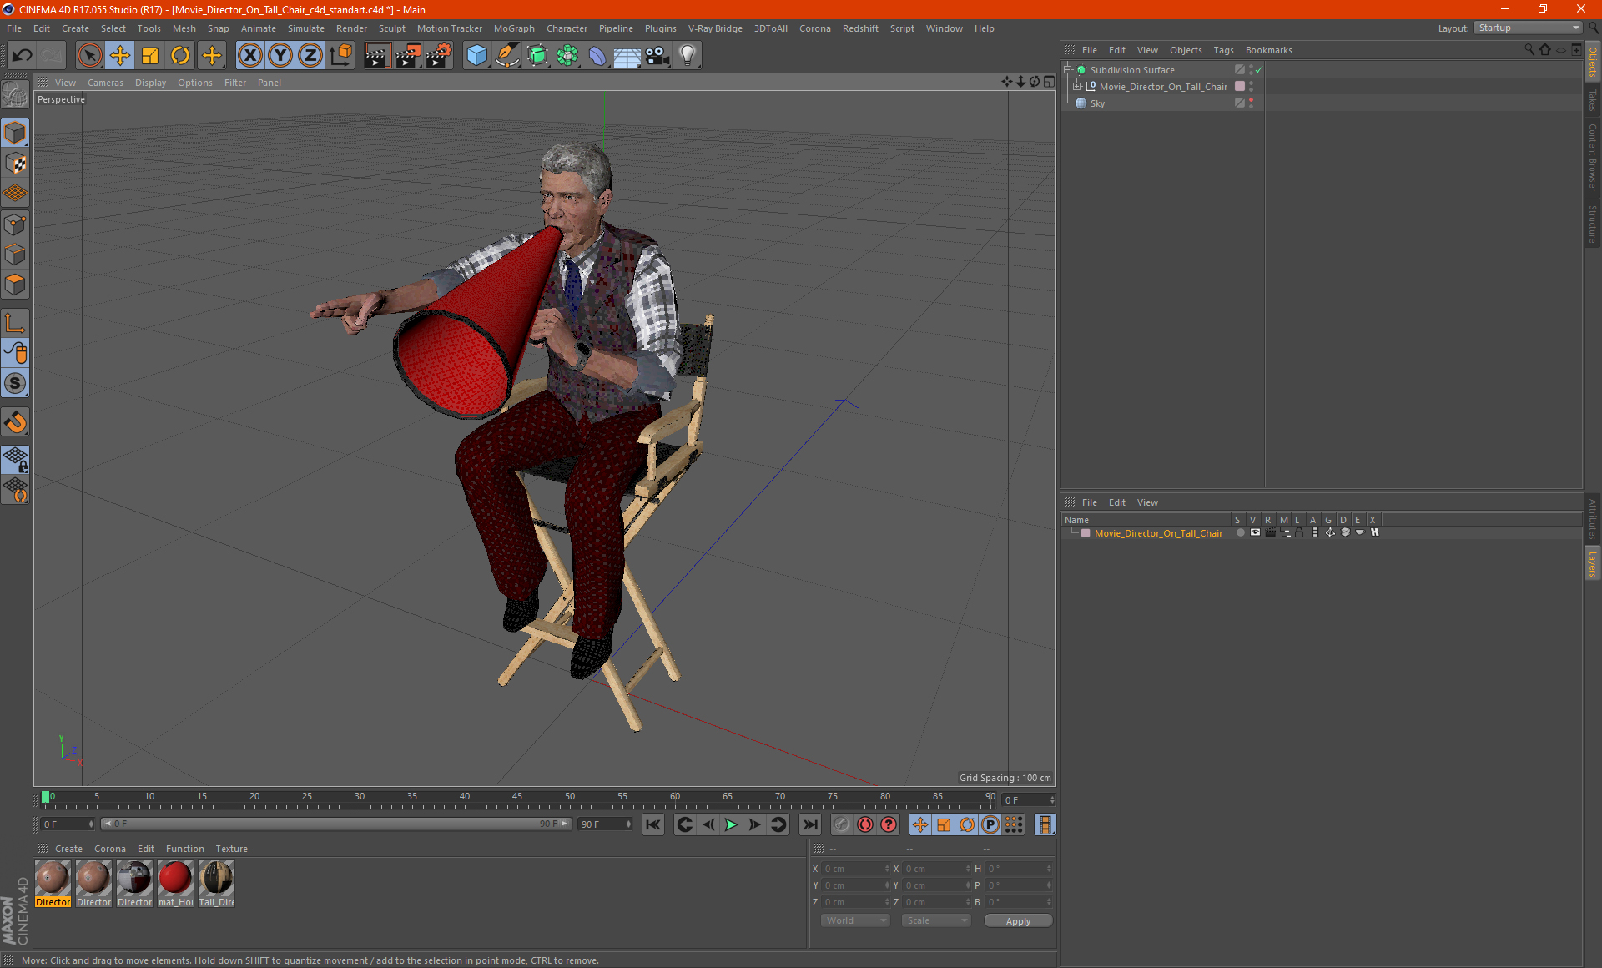Enable Snap magnet icon in sidebar

(15, 422)
